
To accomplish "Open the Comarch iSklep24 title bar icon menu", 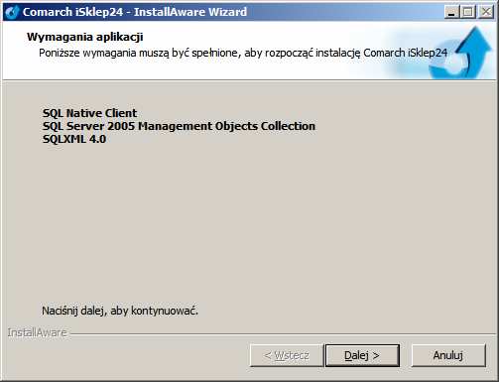I will [12, 12].
